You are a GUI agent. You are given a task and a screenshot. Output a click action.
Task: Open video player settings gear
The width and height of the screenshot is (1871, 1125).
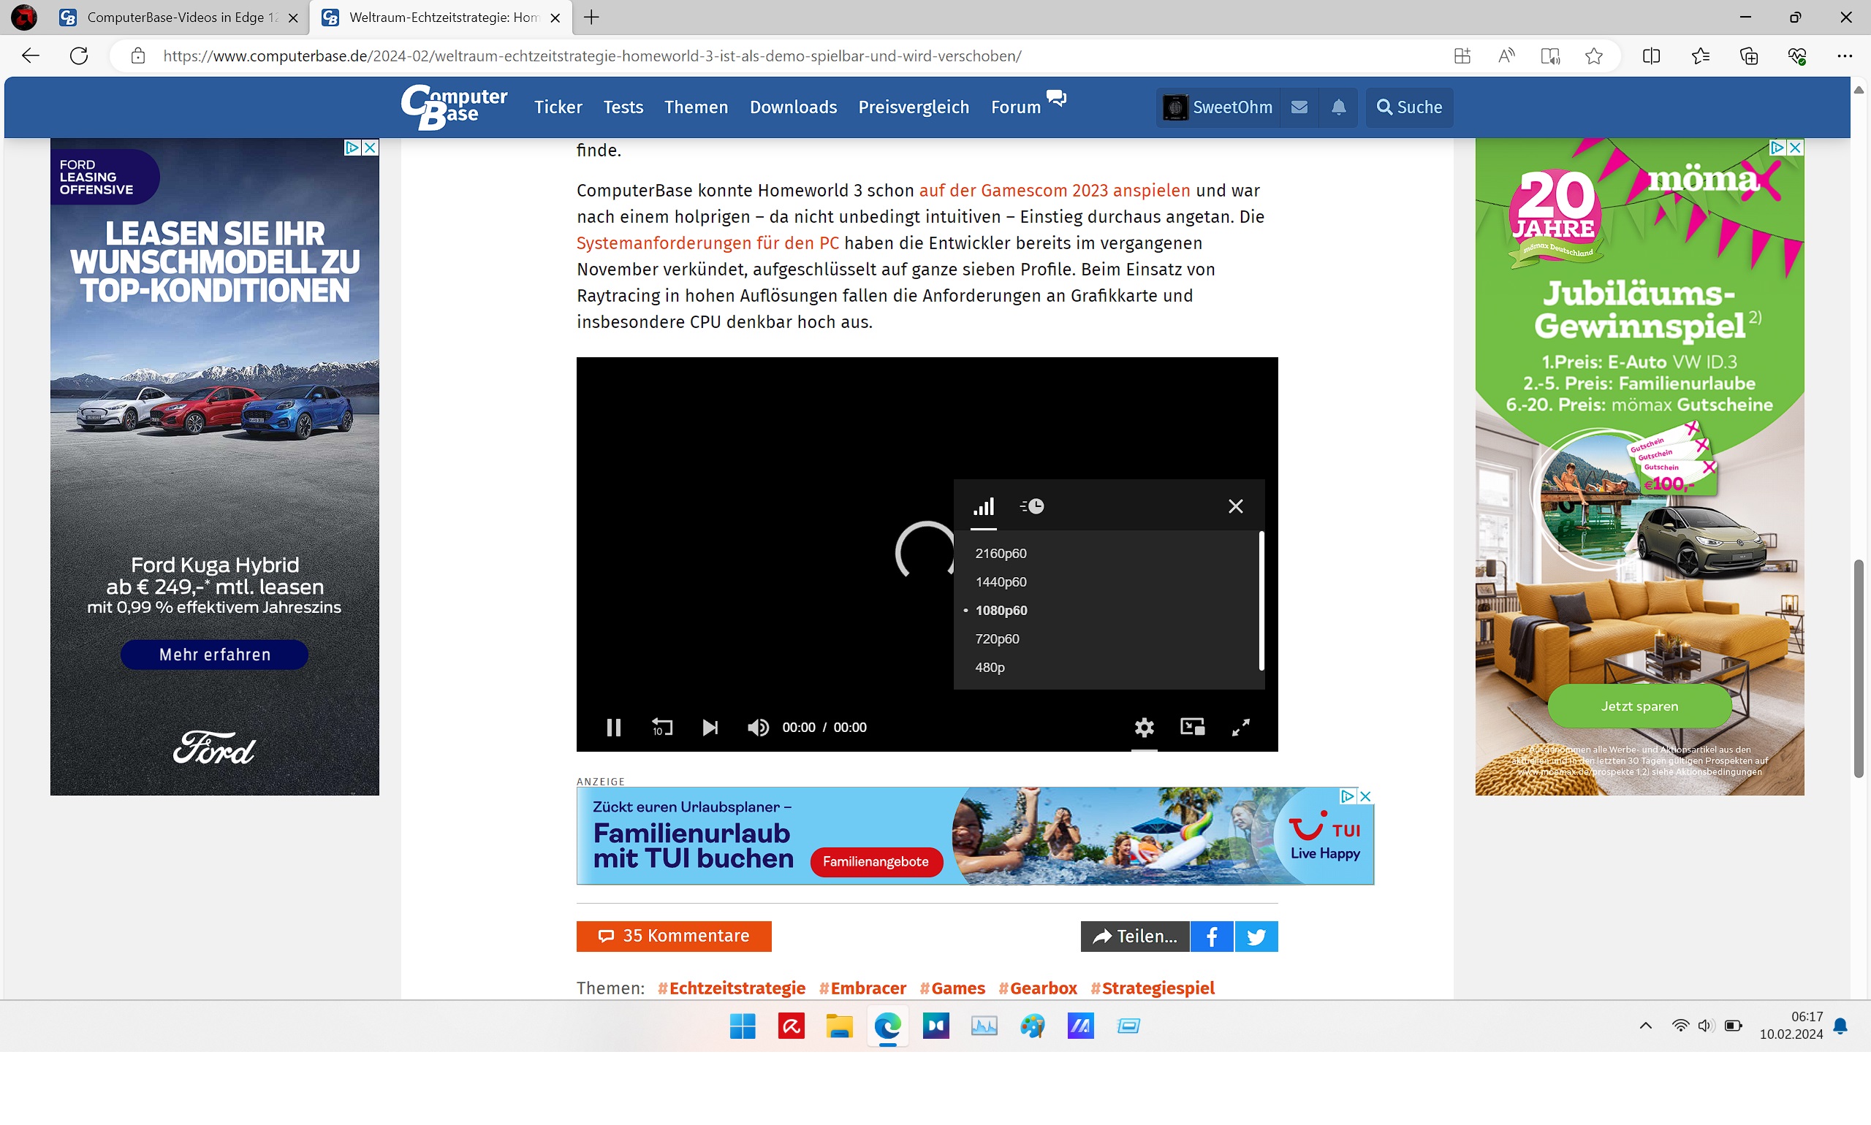tap(1144, 727)
